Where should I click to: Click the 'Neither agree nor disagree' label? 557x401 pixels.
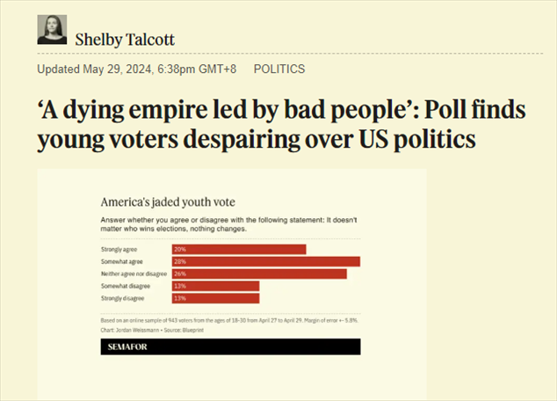(x=132, y=273)
